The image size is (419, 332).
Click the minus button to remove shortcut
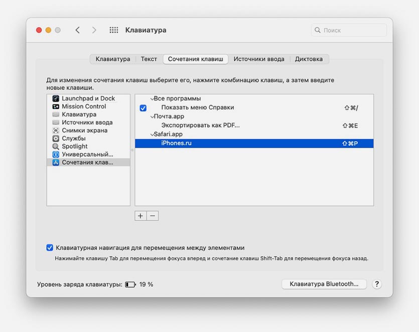click(x=153, y=215)
